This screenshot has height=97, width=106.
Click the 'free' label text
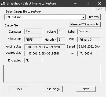pyautogui.click(x=71, y=53)
